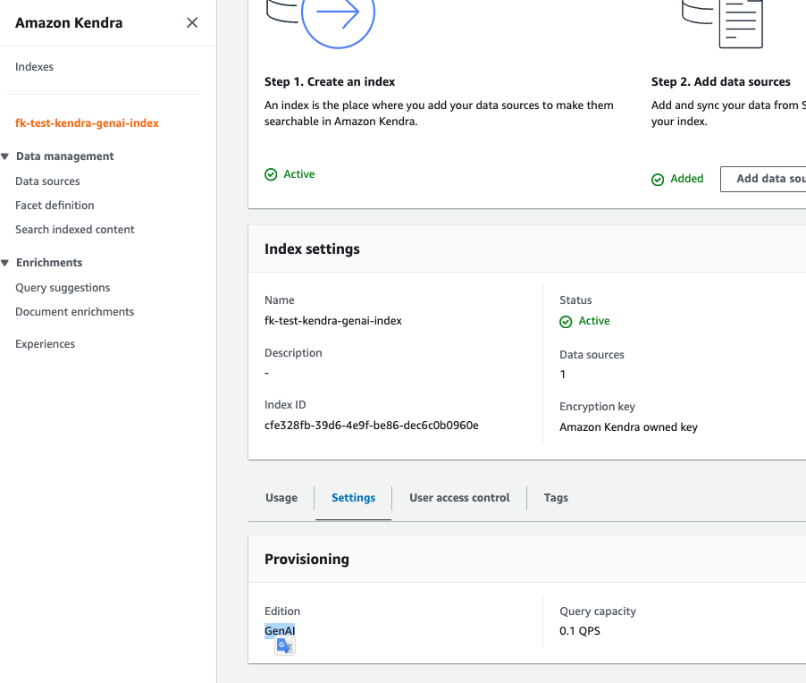
Task: Click the Enrichments section label
Action: 49,263
